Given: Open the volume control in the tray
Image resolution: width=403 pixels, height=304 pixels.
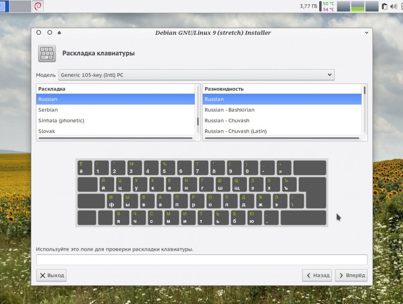Looking at the screenshot, I should click(x=393, y=6).
